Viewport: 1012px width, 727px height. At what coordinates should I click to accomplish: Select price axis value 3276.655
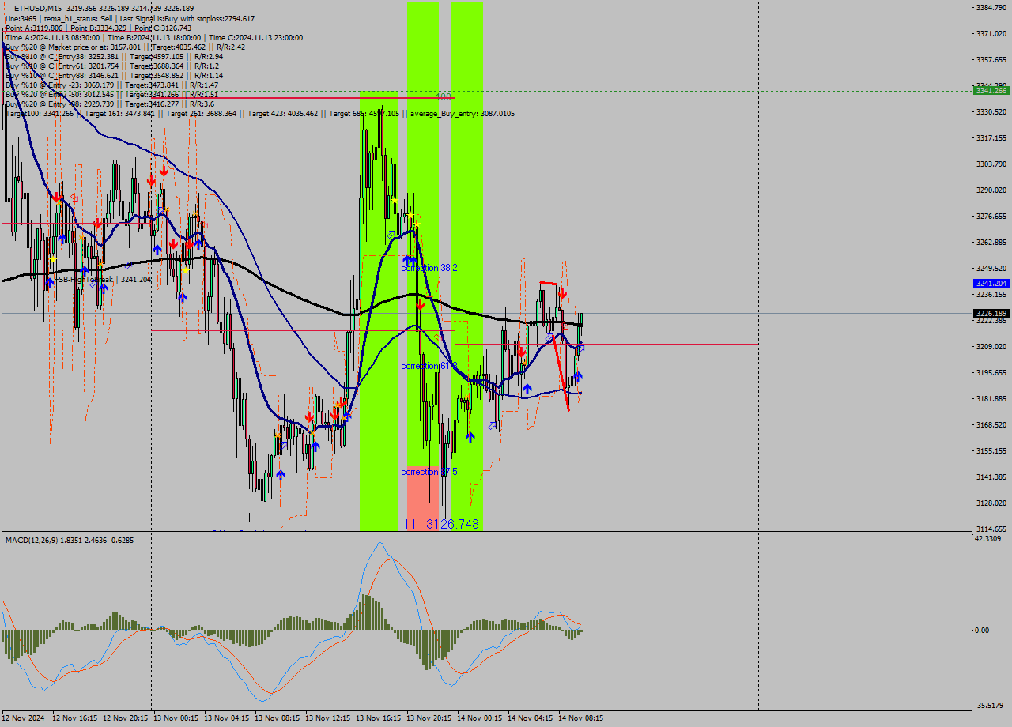point(991,216)
